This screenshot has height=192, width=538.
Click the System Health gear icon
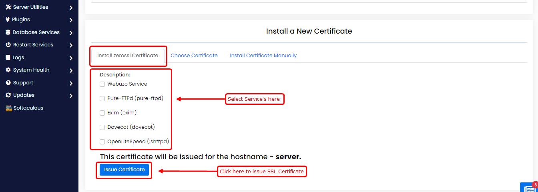tap(8, 70)
